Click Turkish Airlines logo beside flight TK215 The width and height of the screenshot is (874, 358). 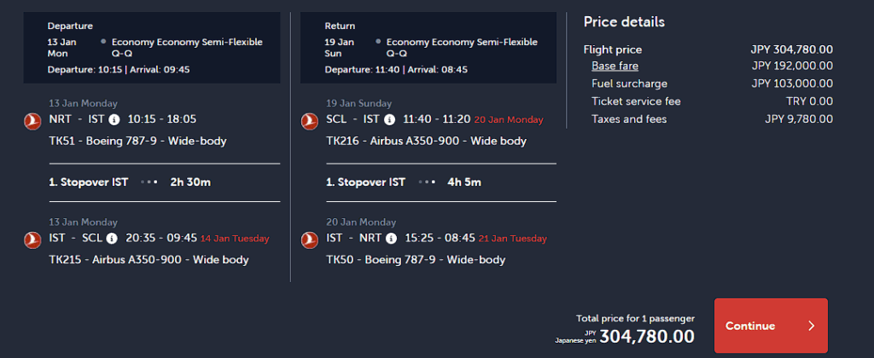point(32,240)
